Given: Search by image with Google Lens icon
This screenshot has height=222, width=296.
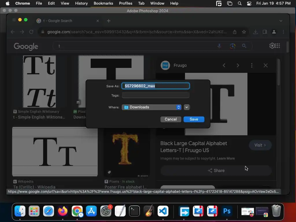Looking at the screenshot, I should click(x=233, y=46).
